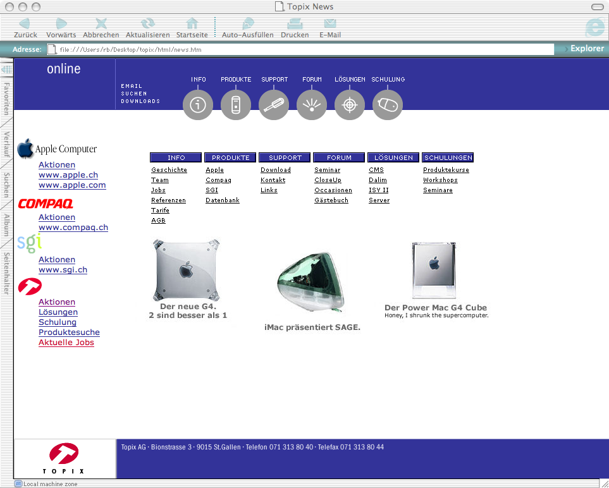The image size is (609, 488).
Task: Open the Gästebuch link under FORUM
Action: point(331,200)
